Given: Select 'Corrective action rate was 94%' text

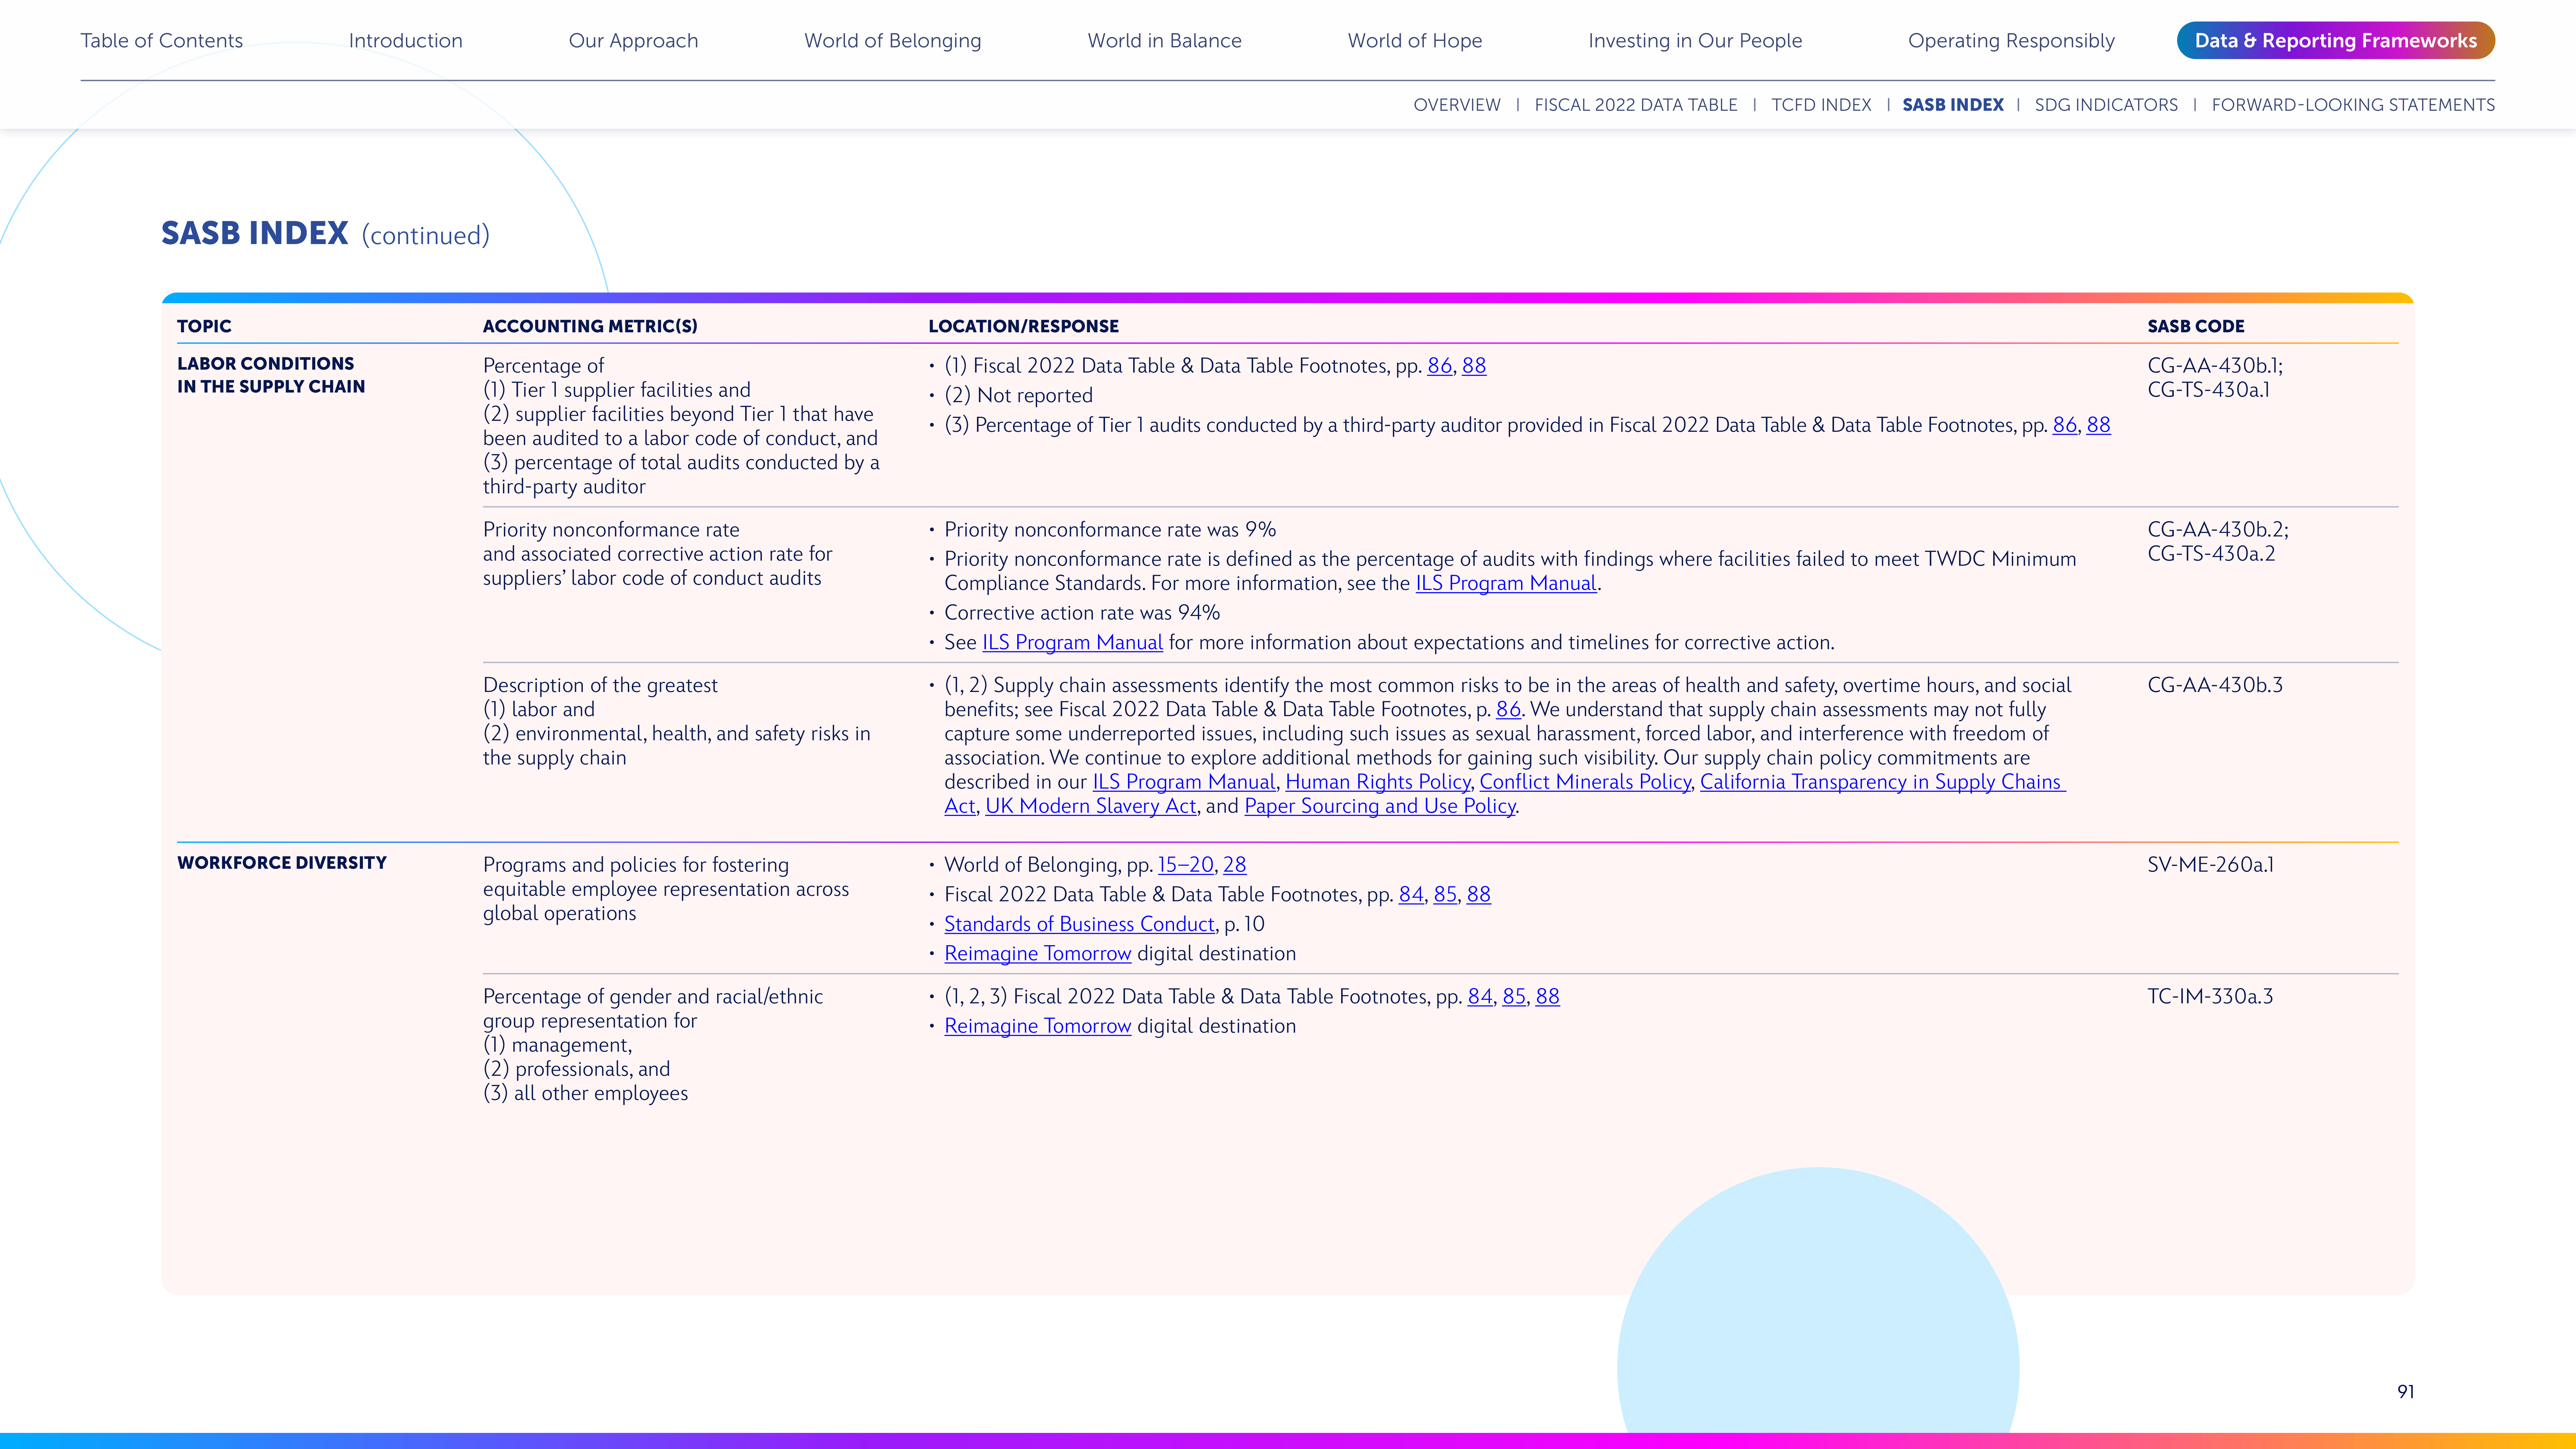Looking at the screenshot, I should 1082,613.
